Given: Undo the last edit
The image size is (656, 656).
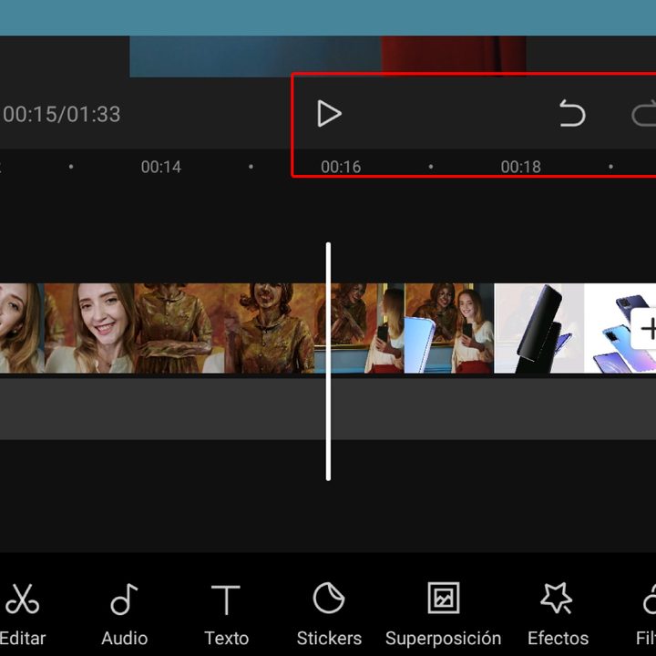Looking at the screenshot, I should pyautogui.click(x=572, y=113).
